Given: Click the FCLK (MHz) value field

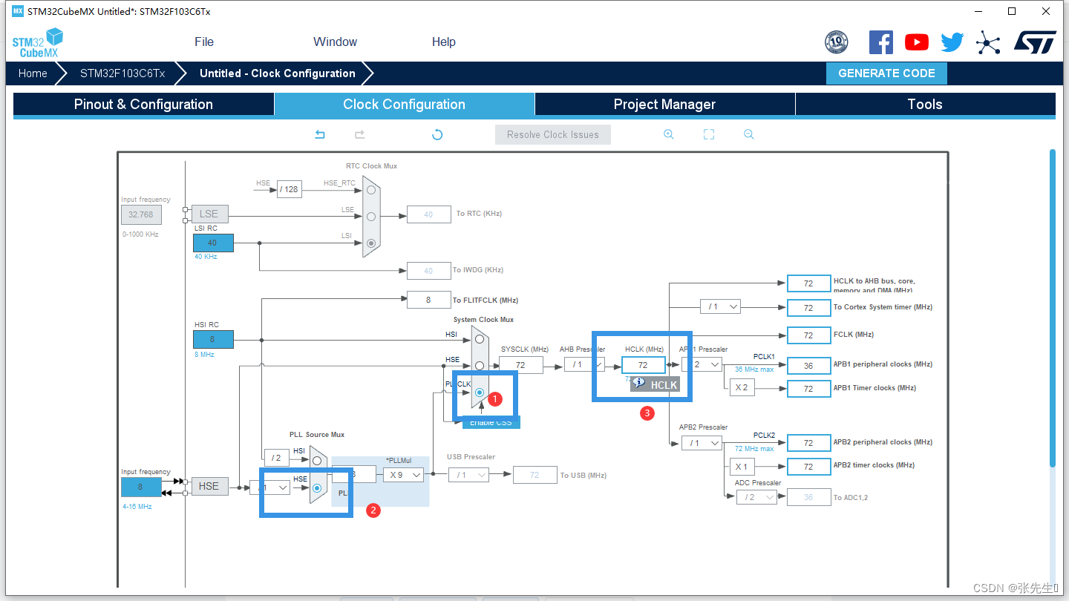Looking at the screenshot, I should point(808,335).
